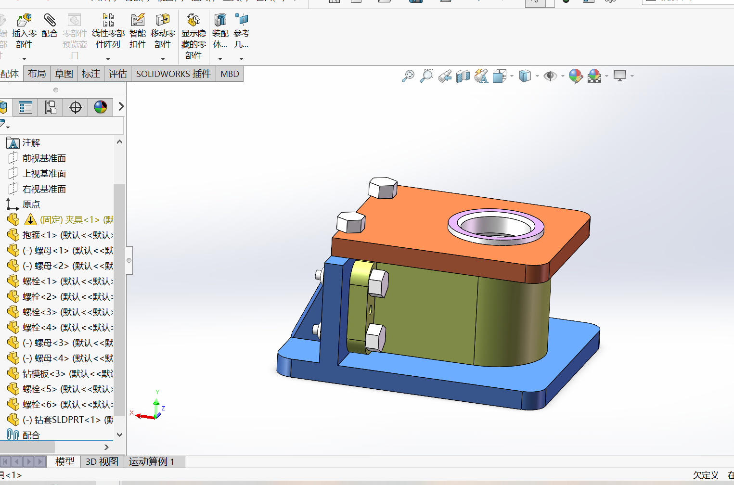Switch to the 布局 (Layout) tab
This screenshot has height=485, width=734.
coord(37,74)
